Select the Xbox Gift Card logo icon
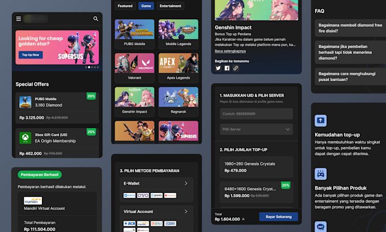 tap(26, 138)
